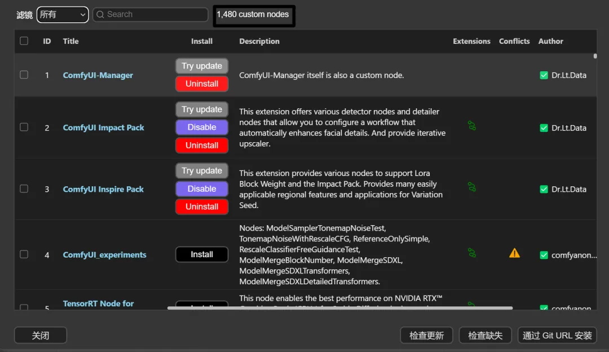Open the 所有 filter dropdown

(62, 15)
